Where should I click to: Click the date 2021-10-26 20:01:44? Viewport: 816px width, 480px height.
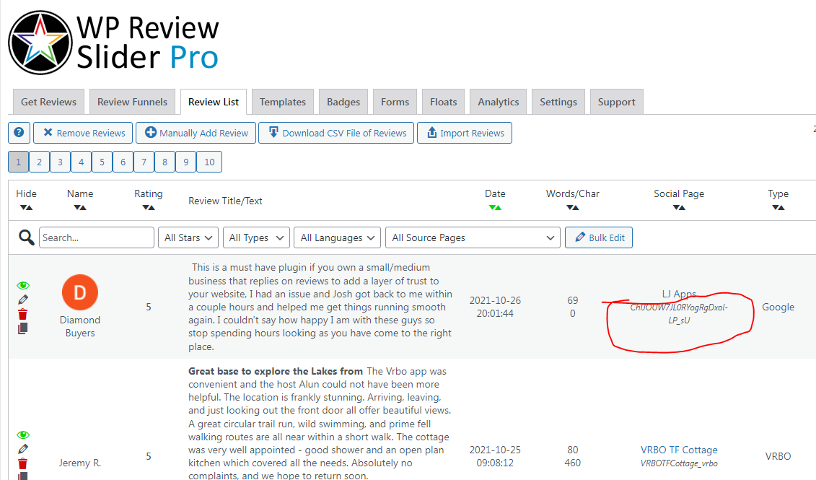(494, 307)
